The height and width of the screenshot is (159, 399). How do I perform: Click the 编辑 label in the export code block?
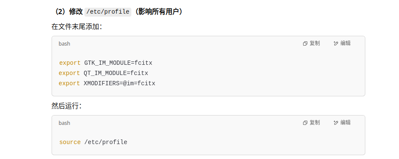[x=346, y=43]
